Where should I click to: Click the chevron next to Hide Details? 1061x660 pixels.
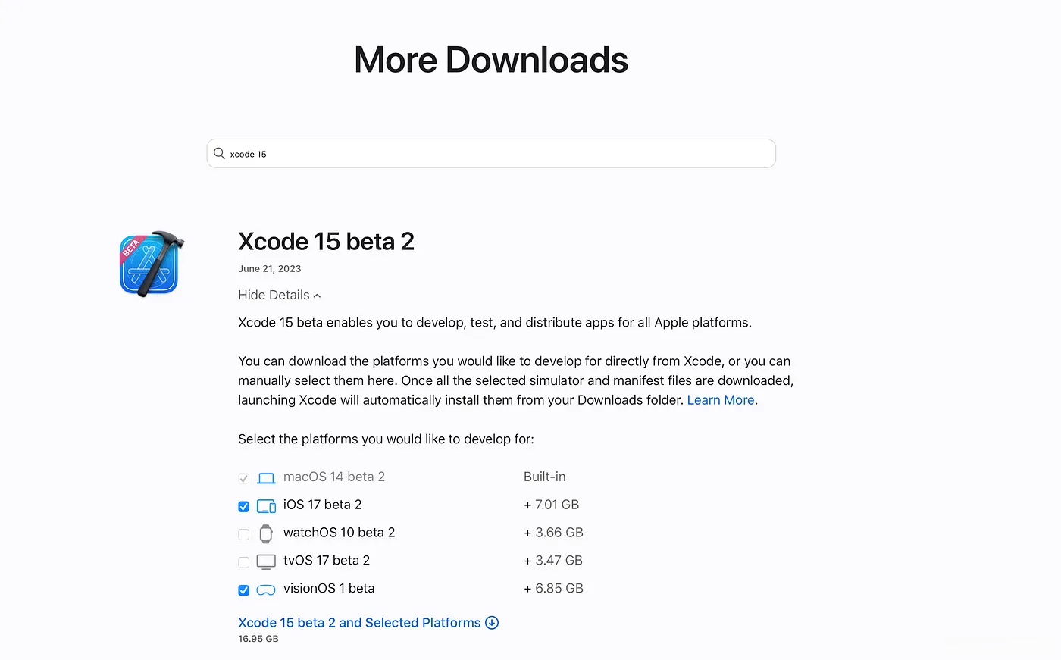[317, 296]
